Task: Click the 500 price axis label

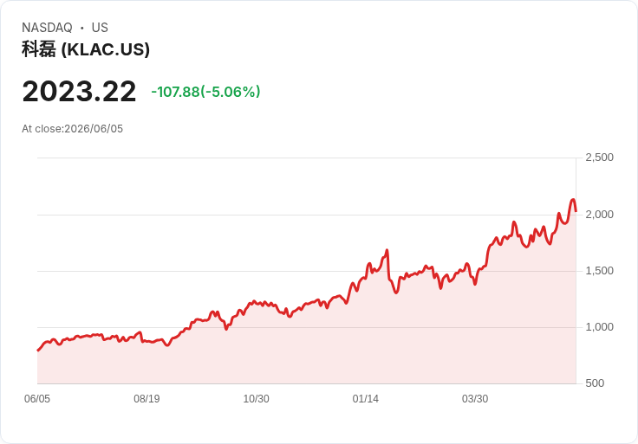Action: point(595,383)
